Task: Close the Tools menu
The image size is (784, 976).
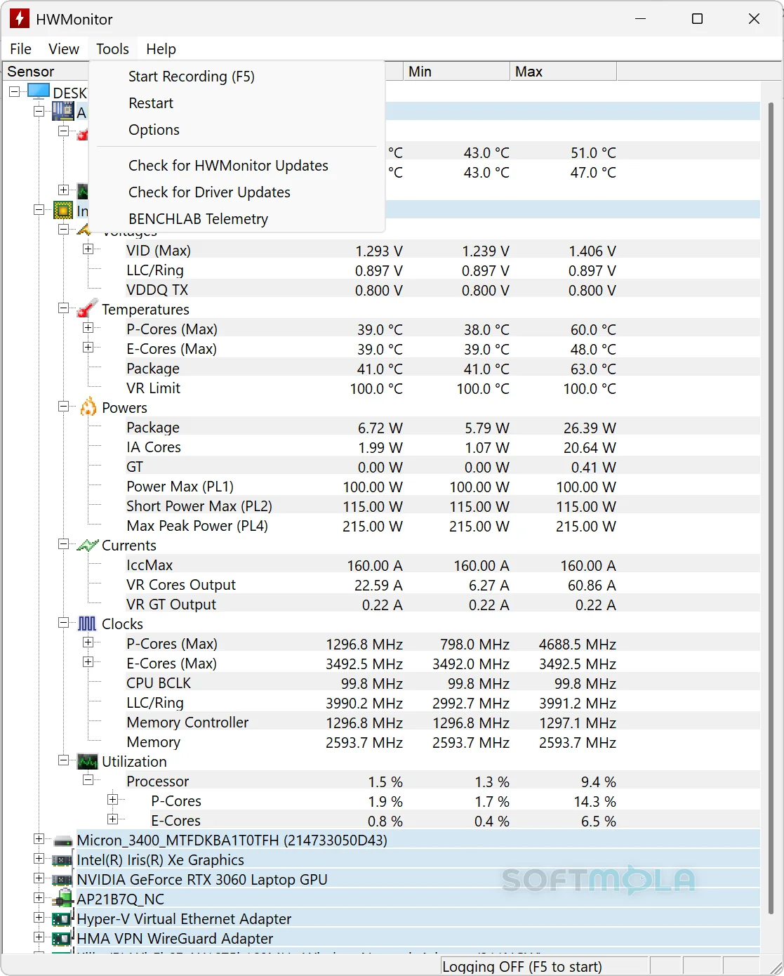Action: point(112,49)
